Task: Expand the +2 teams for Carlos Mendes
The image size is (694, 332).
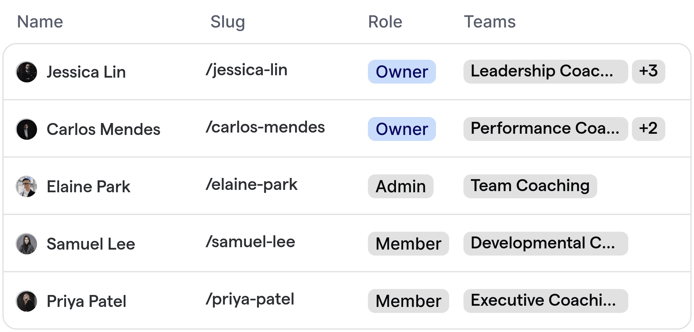Action: tap(648, 129)
